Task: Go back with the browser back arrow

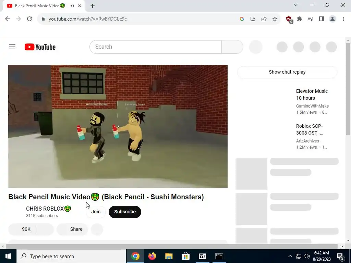Action: tap(8, 19)
